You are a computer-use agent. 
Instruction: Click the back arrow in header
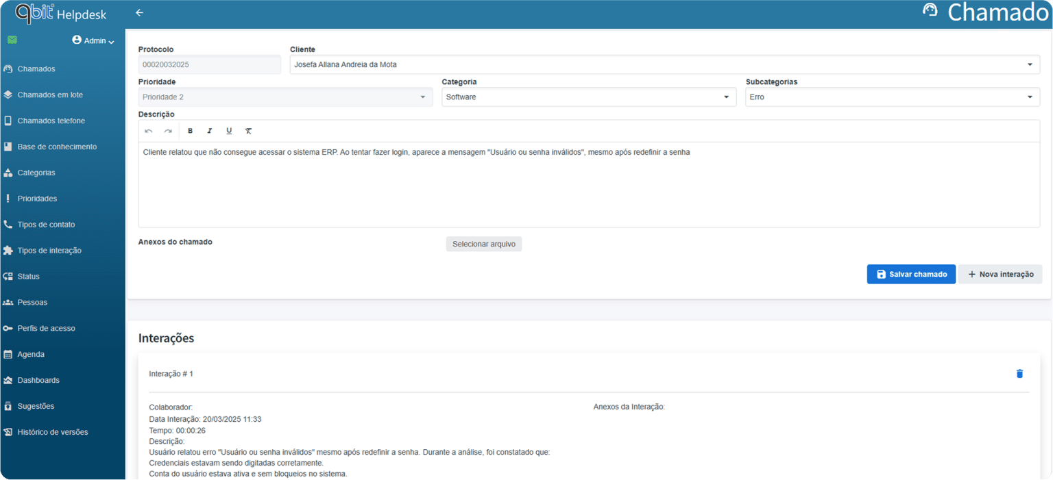tap(139, 13)
